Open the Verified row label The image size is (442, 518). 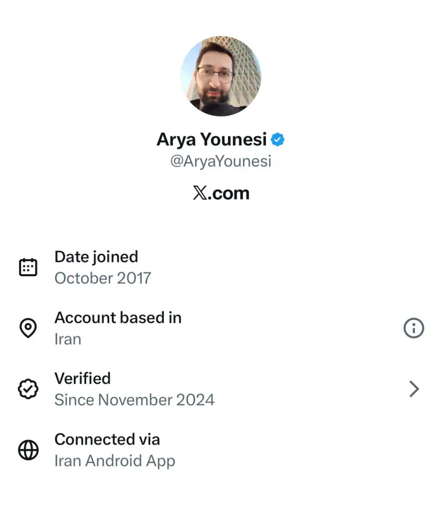click(82, 378)
